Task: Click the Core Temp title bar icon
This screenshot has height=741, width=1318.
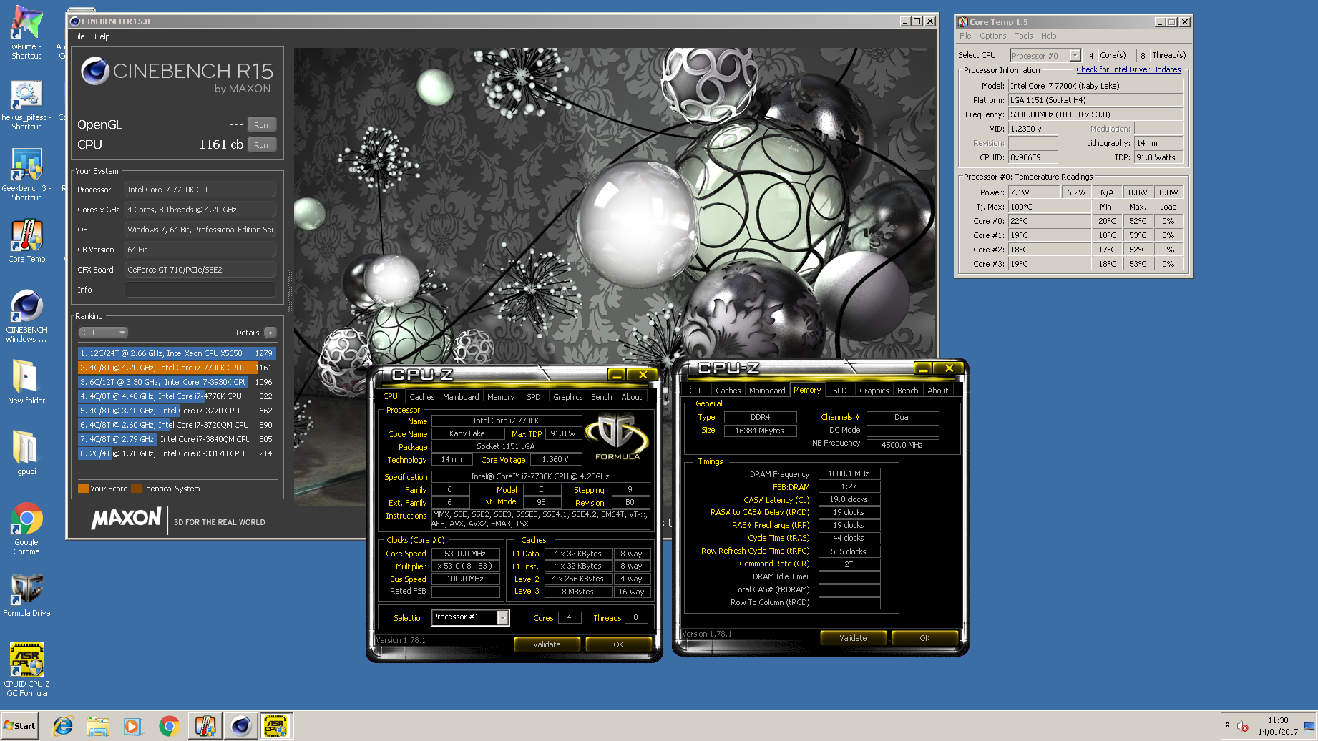Action: (963, 22)
